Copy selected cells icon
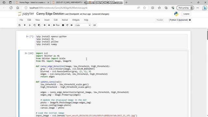208x117 pixels. point(34,25)
